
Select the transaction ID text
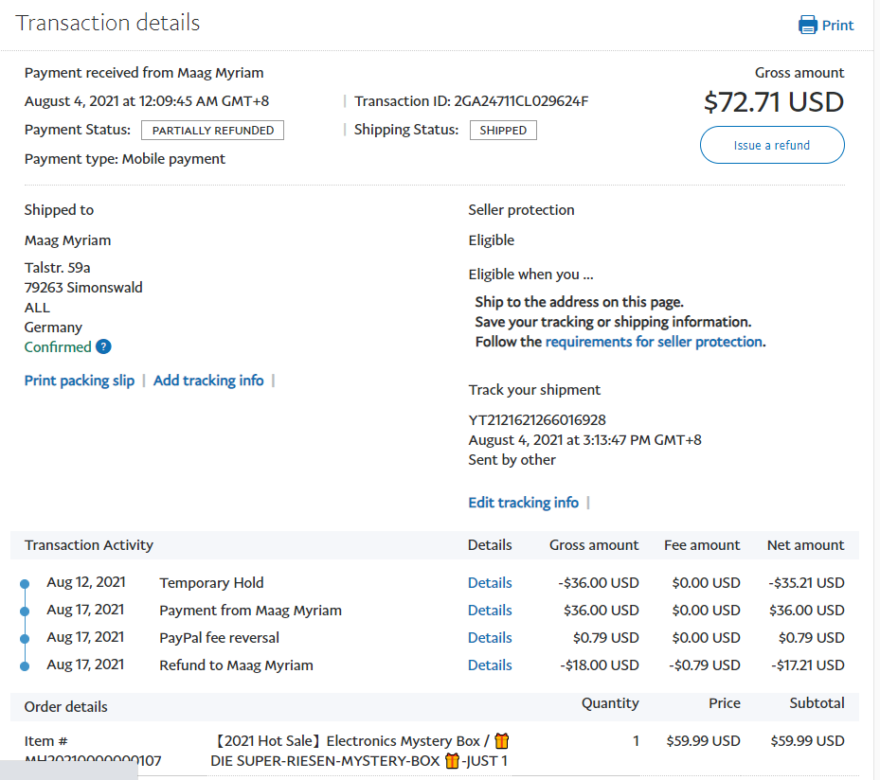coord(521,101)
